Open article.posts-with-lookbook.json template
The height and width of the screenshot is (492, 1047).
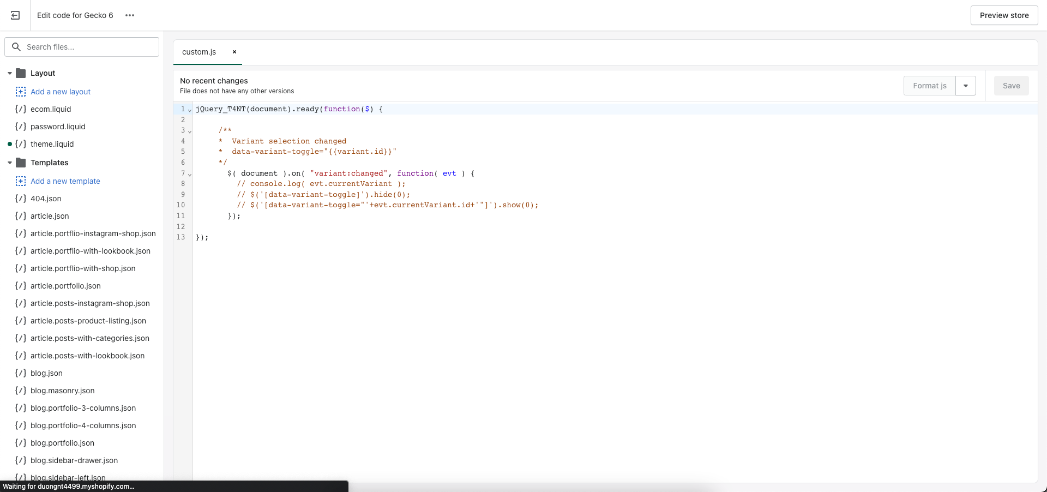coord(87,356)
